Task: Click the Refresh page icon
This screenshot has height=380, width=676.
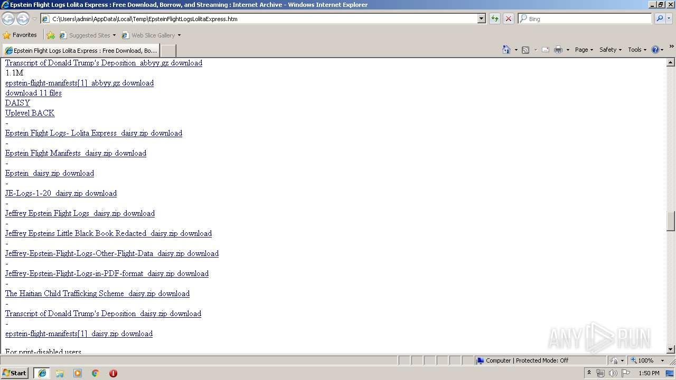Action: click(494, 18)
